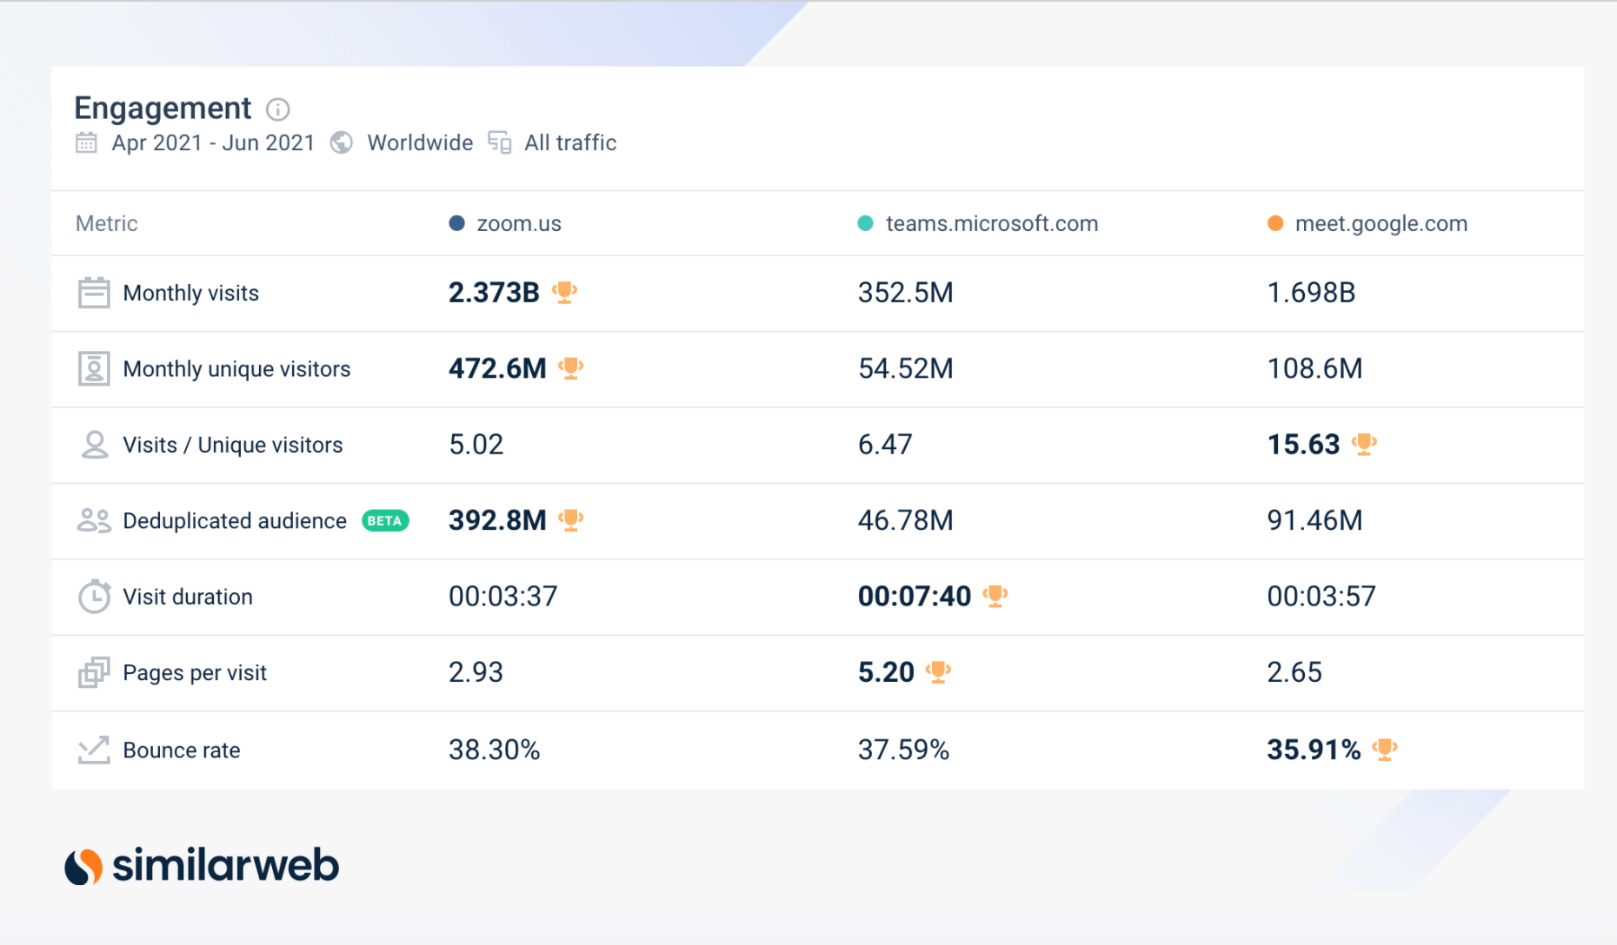Click the 91.46M value
This screenshot has width=1617, height=945.
pos(1314,520)
